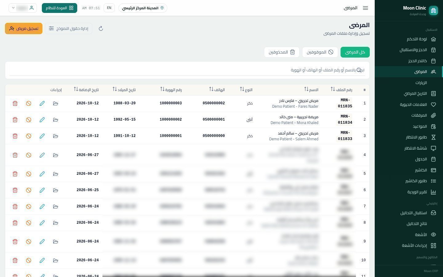Open file folder for Salem Ahmed row
443x277 pixels.
(56, 136)
